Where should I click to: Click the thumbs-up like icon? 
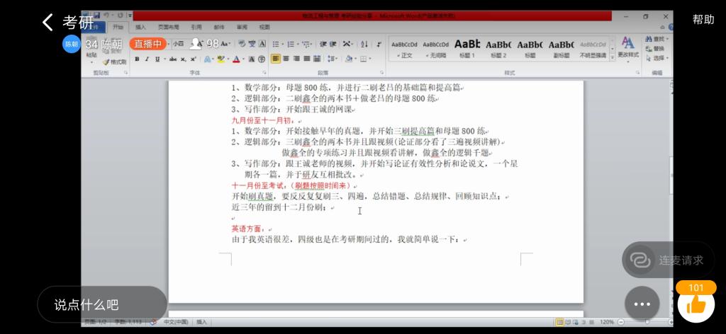696,305
